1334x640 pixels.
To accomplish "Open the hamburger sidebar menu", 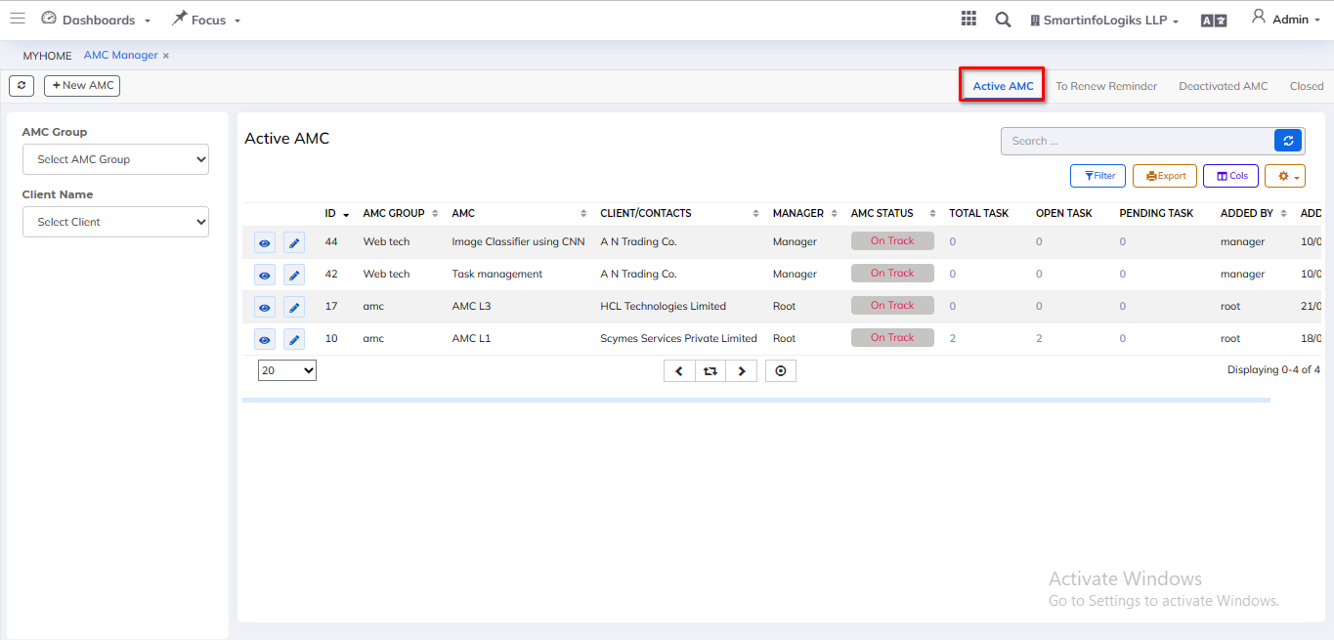I will click(18, 19).
